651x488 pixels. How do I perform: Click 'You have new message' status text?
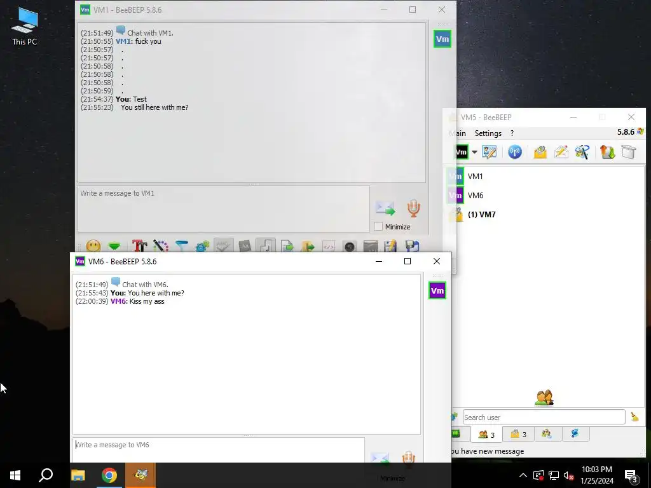click(488, 451)
